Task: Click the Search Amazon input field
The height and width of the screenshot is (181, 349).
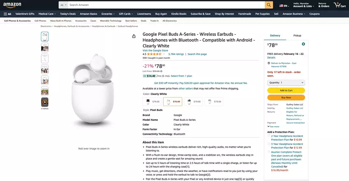Action: [164, 5]
